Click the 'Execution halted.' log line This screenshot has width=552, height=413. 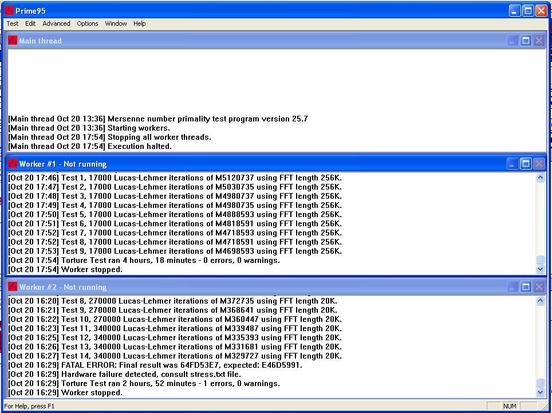(x=90, y=147)
